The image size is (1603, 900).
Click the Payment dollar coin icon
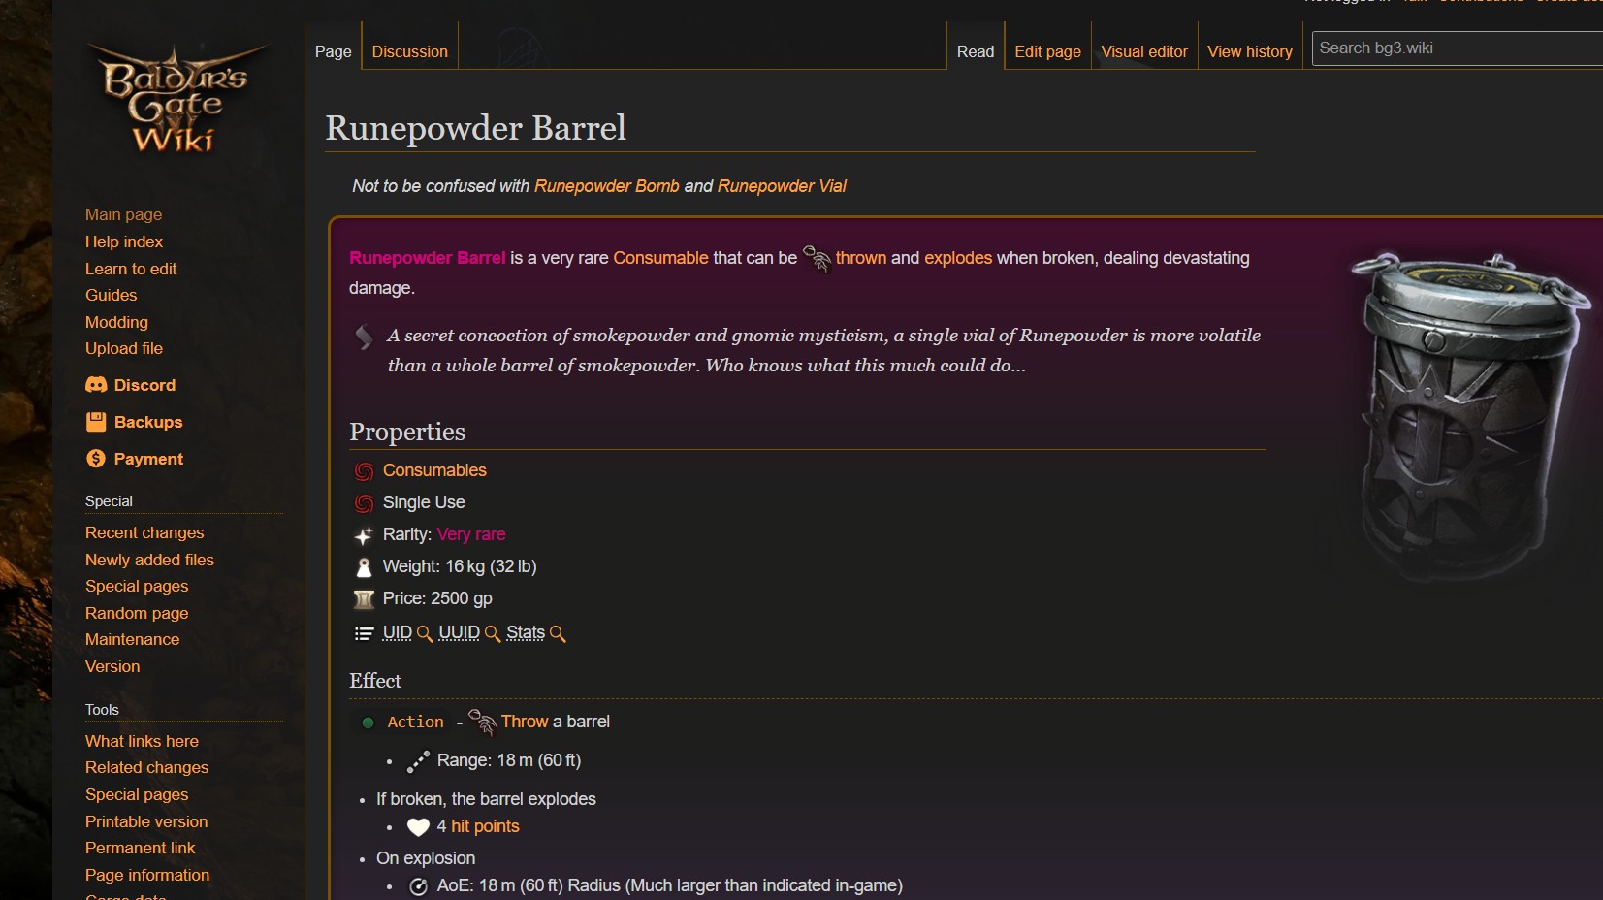pos(96,459)
